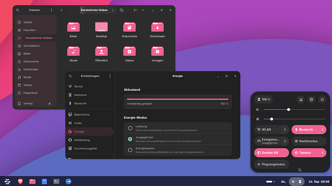Select Schreibtisch in Dateien sidebar
This screenshot has height=186, width=332.
[x=36, y=46]
